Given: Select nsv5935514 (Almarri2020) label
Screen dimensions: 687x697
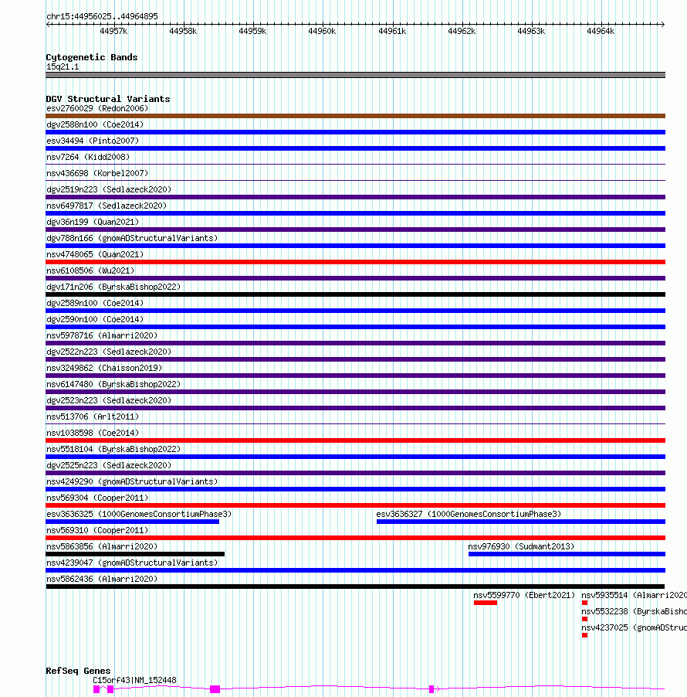Looking at the screenshot, I should (x=635, y=595).
